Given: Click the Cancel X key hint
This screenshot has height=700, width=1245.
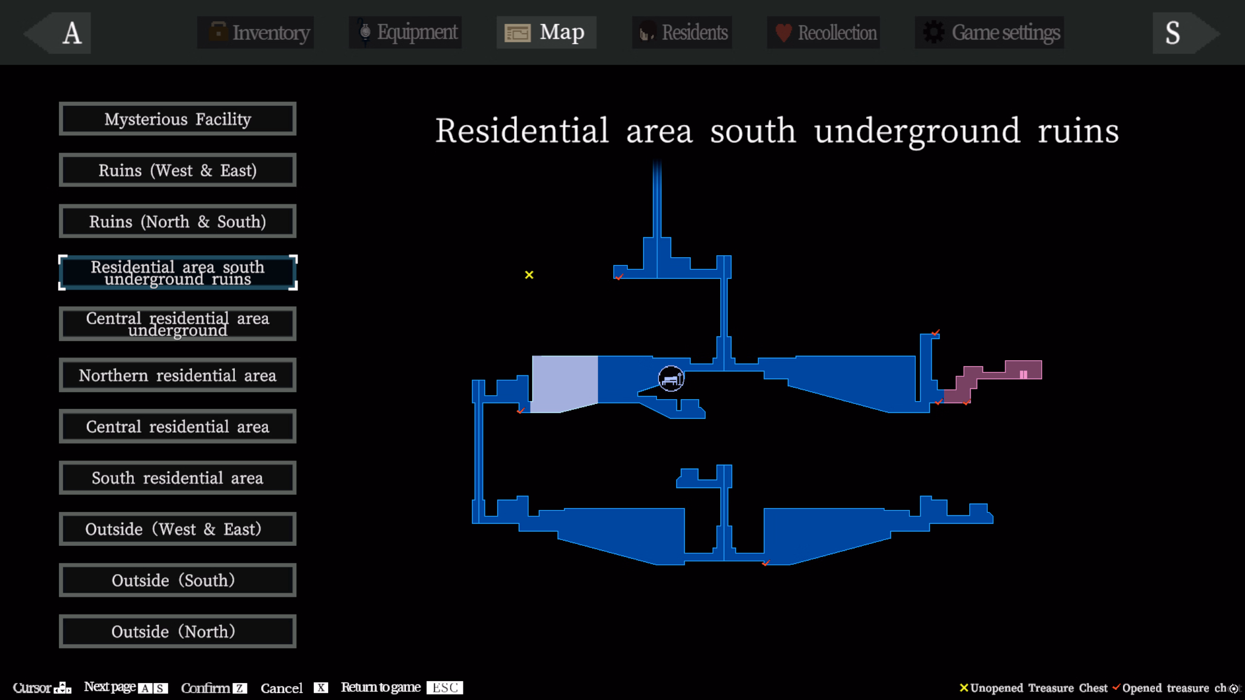Looking at the screenshot, I should [x=320, y=687].
